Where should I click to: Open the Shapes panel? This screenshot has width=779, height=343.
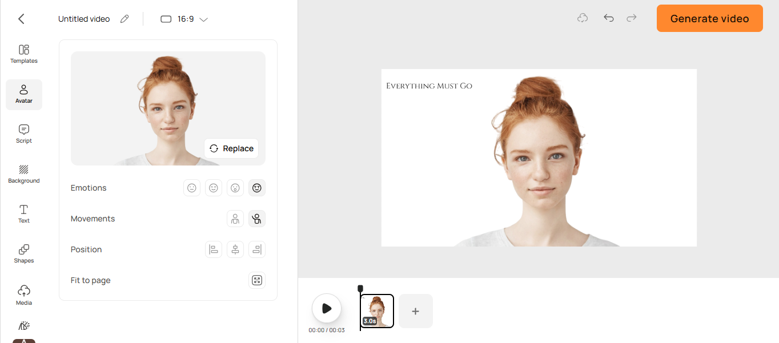click(x=23, y=254)
